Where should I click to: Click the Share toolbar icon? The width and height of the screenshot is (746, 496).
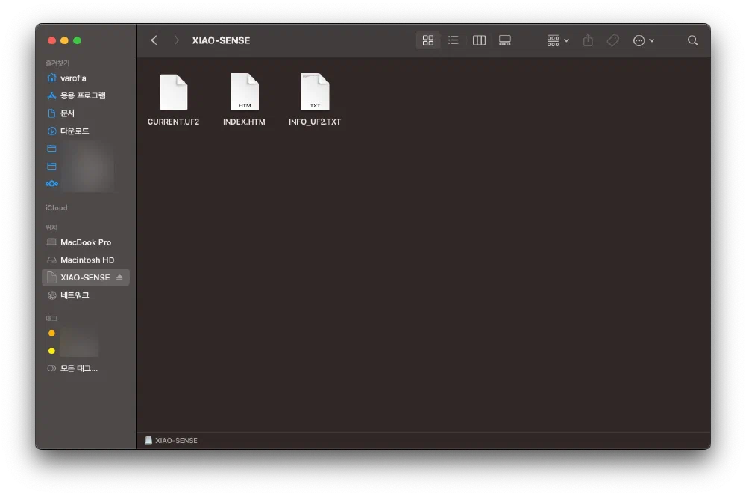(588, 40)
